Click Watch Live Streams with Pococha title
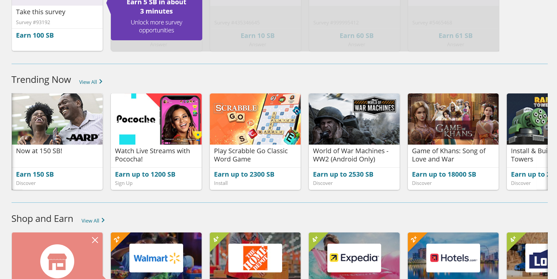The height and width of the screenshot is (279, 557). point(152,155)
